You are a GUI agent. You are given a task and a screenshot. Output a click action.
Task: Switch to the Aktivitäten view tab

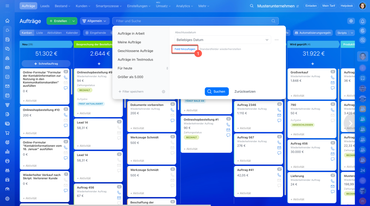pyautogui.click(x=54, y=33)
